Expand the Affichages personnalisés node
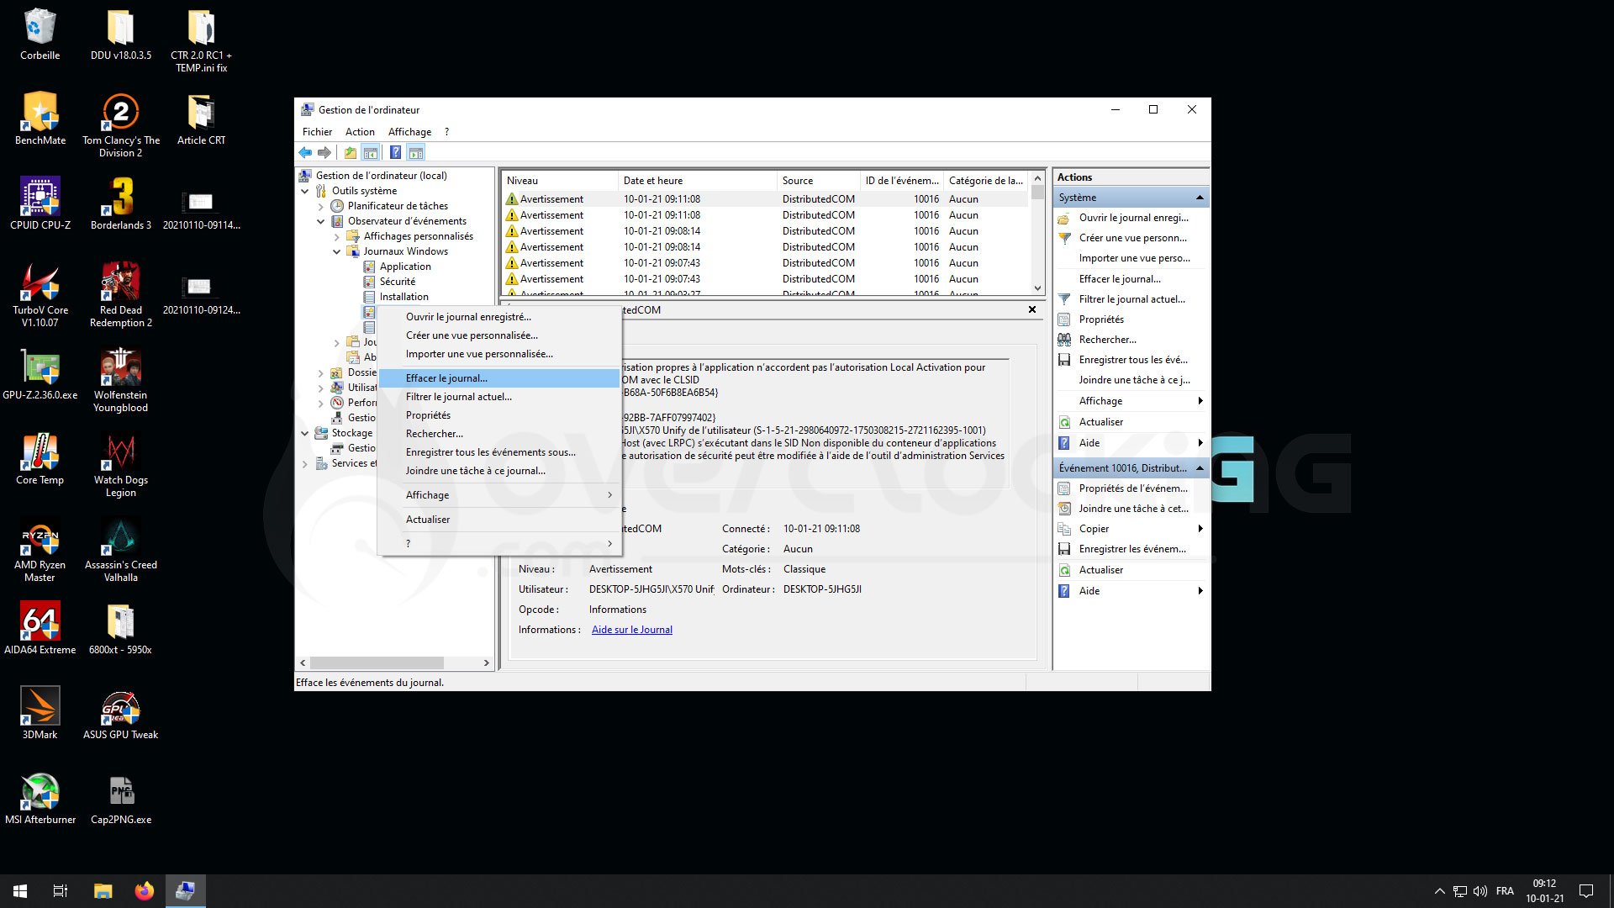This screenshot has height=908, width=1614. [337, 236]
